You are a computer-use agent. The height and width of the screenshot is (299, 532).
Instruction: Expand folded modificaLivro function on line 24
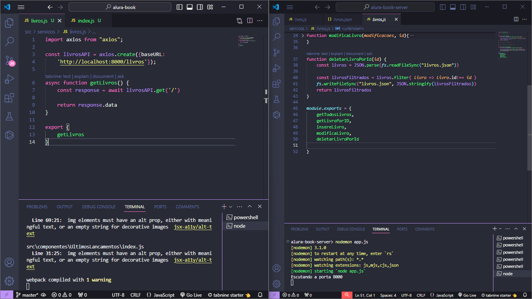pos(303,35)
